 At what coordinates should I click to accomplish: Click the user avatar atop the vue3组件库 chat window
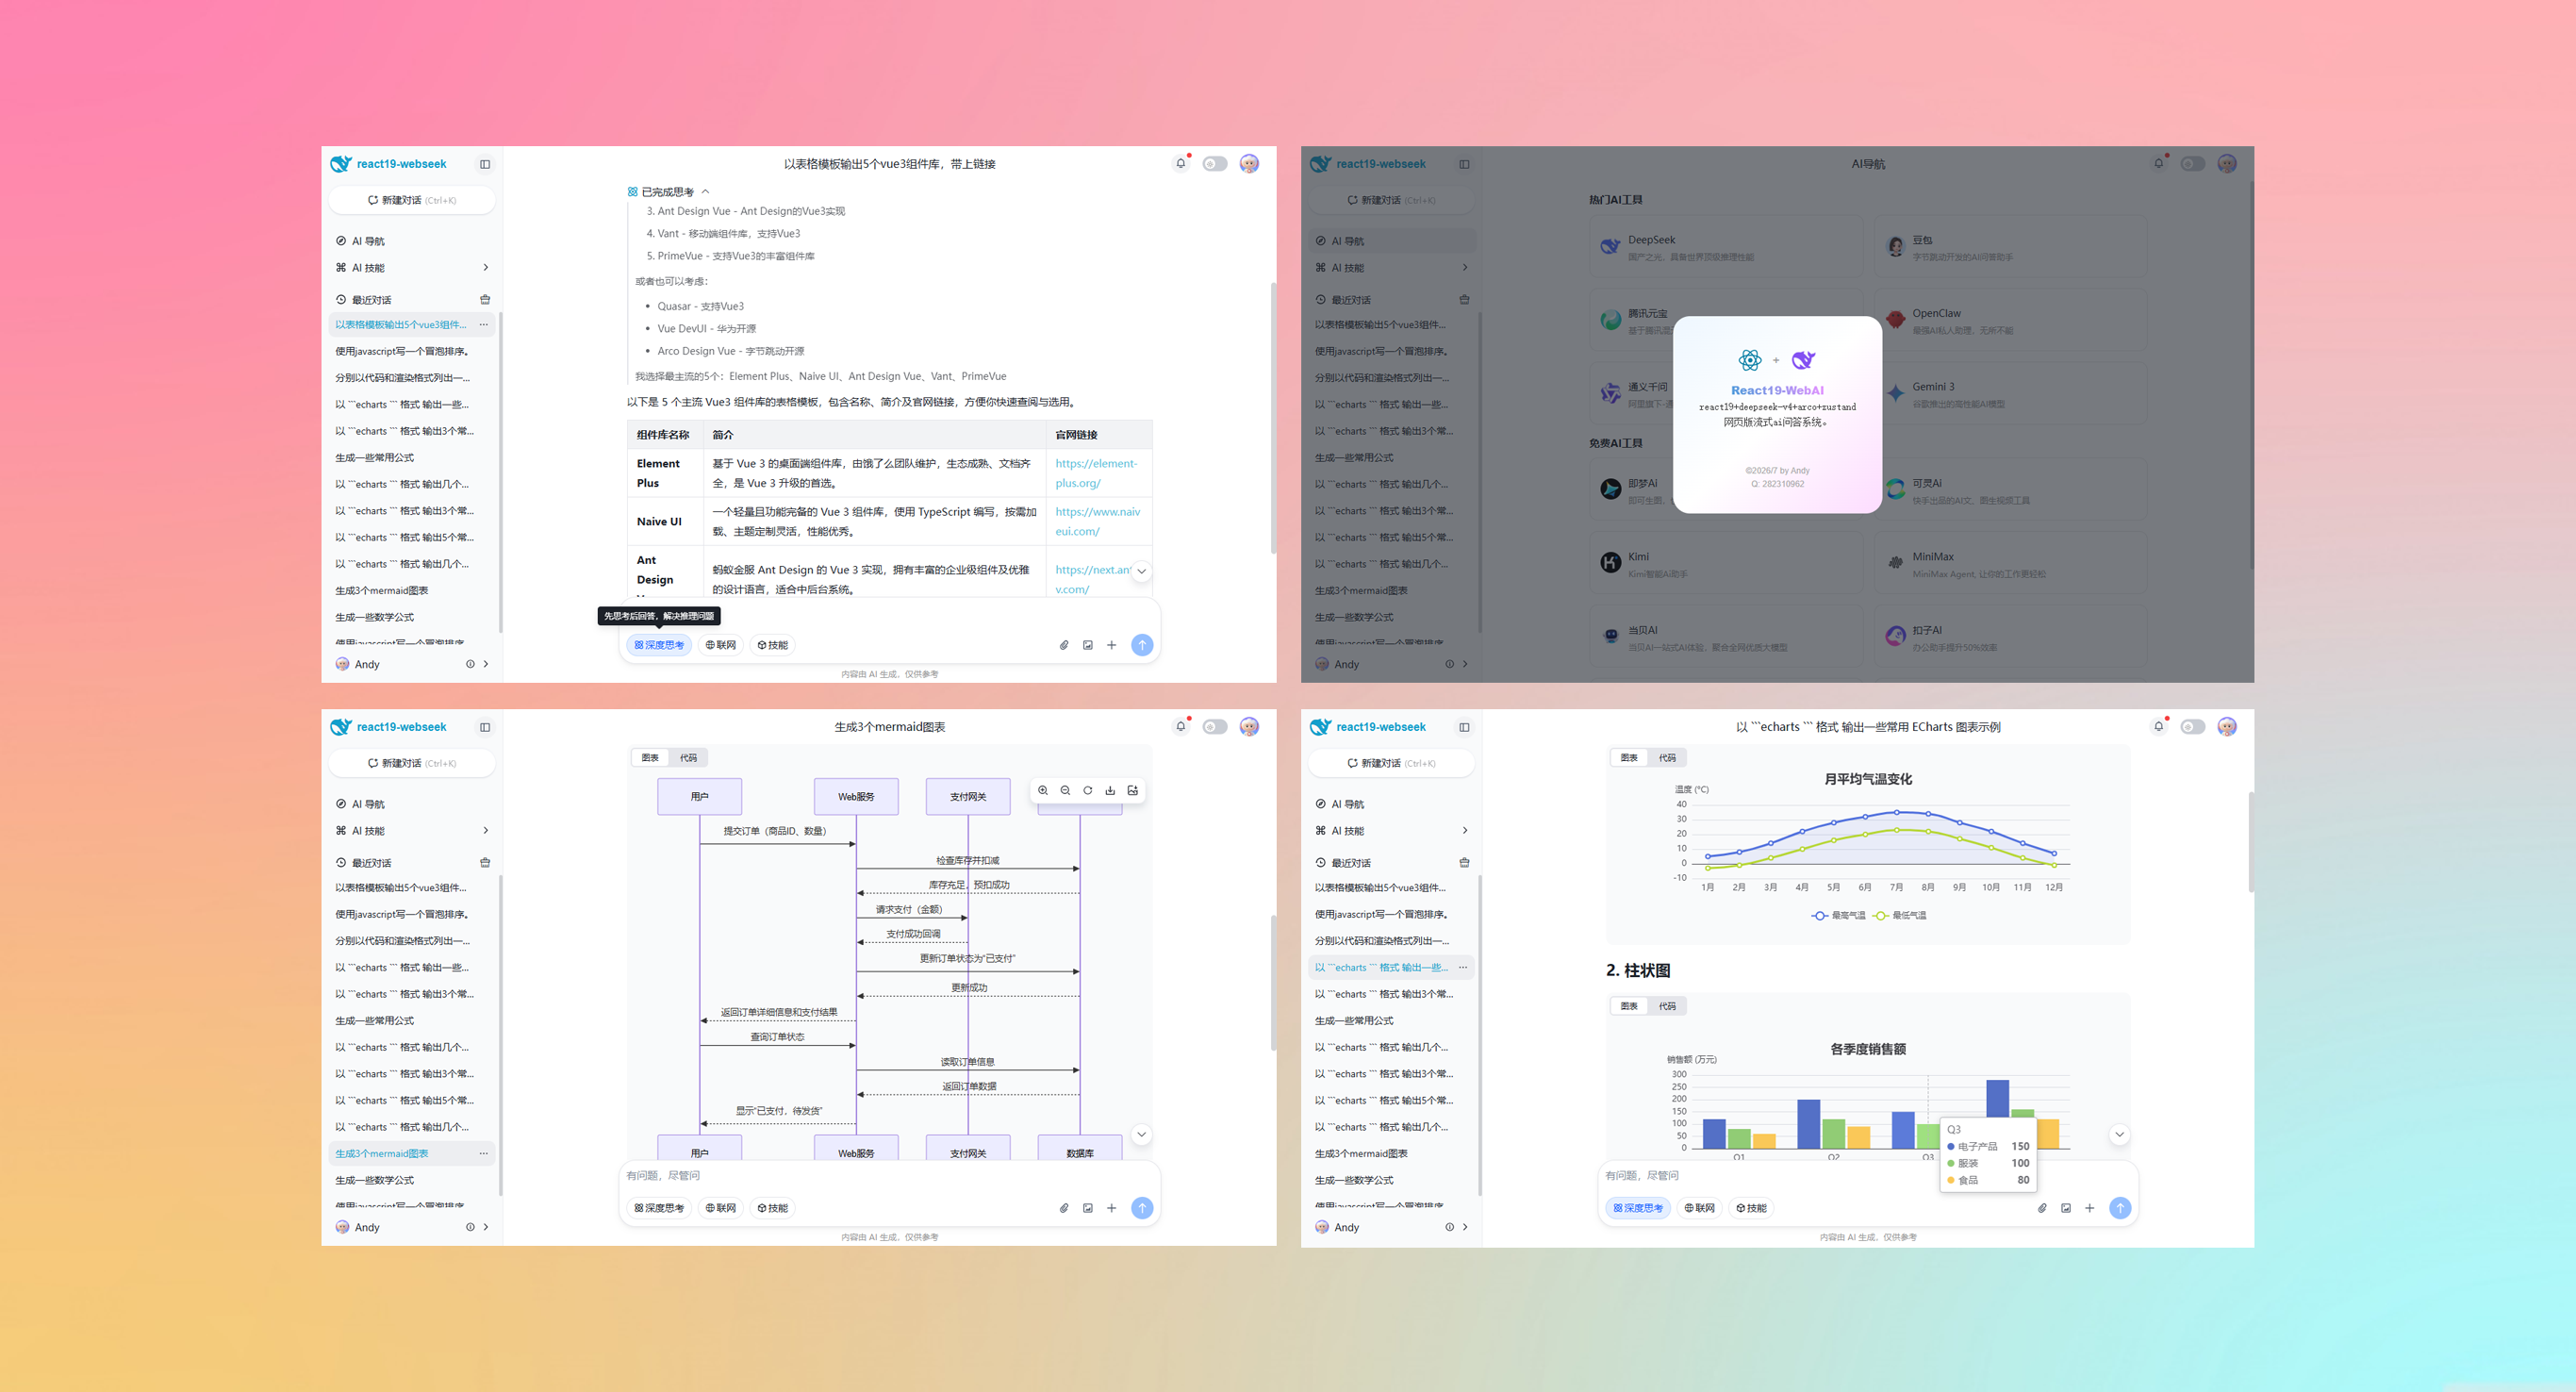click(1249, 163)
